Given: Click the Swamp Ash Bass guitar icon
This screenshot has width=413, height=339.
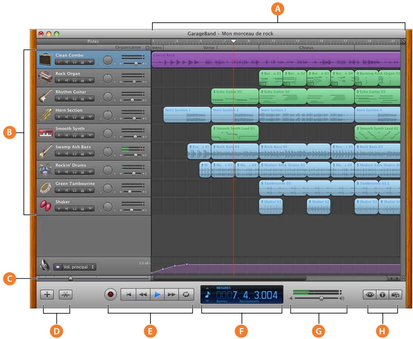Looking at the screenshot, I should click(x=45, y=151).
